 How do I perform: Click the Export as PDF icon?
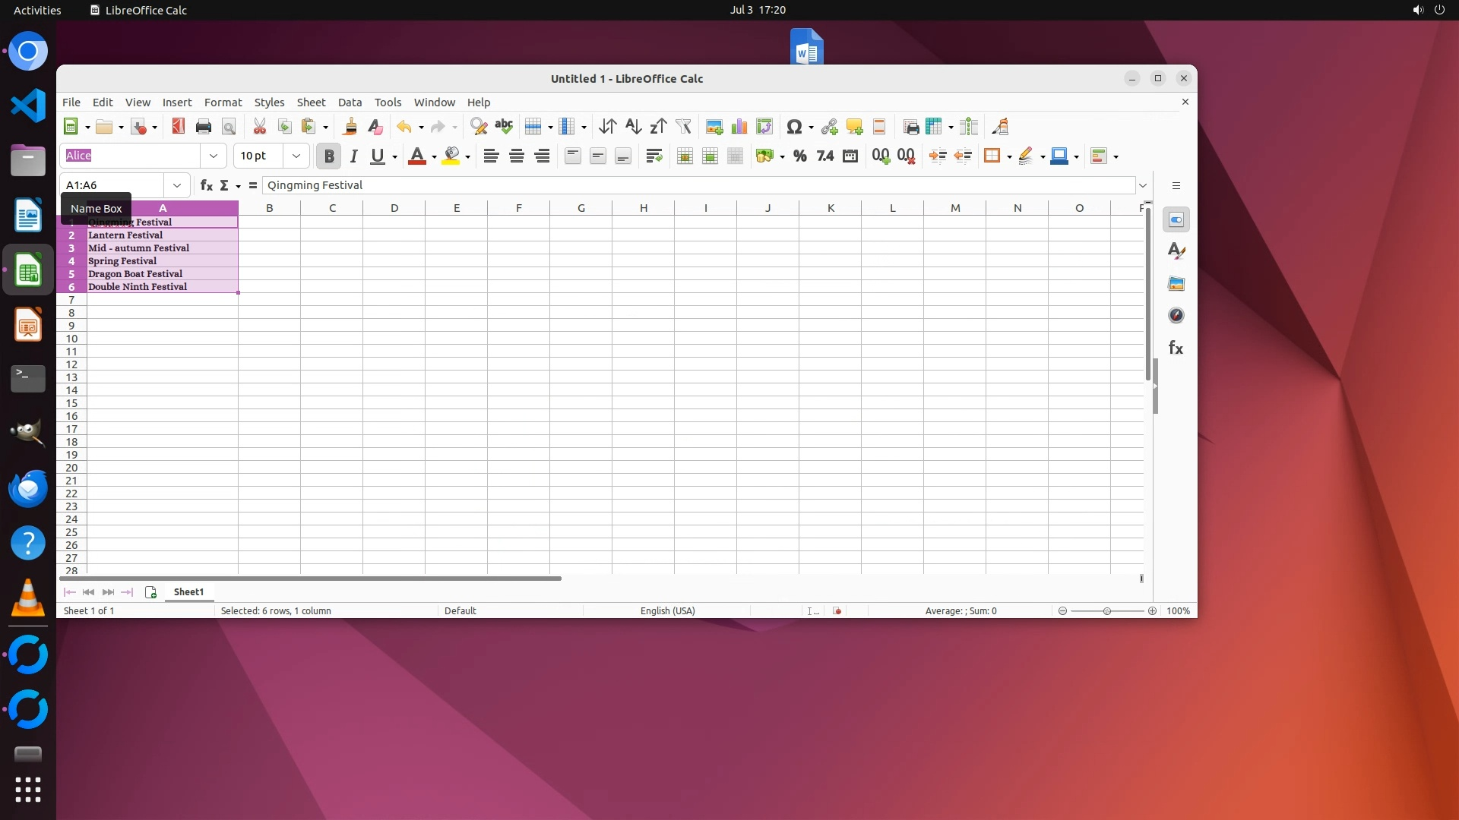coord(179,127)
